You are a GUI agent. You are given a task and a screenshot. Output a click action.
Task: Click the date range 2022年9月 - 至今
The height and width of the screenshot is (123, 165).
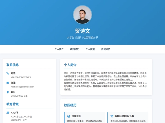click(x=19, y=120)
